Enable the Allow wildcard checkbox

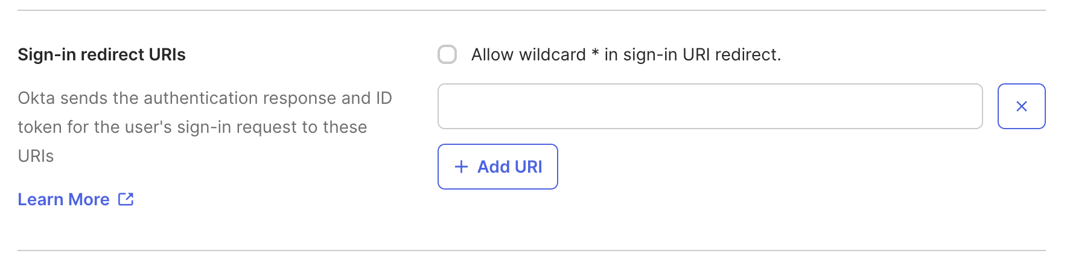[447, 54]
